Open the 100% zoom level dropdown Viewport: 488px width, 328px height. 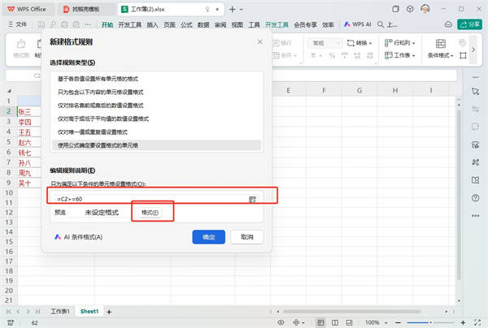click(376, 322)
